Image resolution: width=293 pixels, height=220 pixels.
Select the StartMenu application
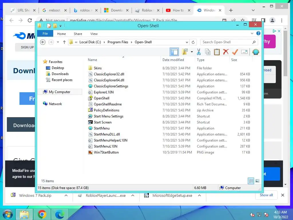click(x=102, y=128)
